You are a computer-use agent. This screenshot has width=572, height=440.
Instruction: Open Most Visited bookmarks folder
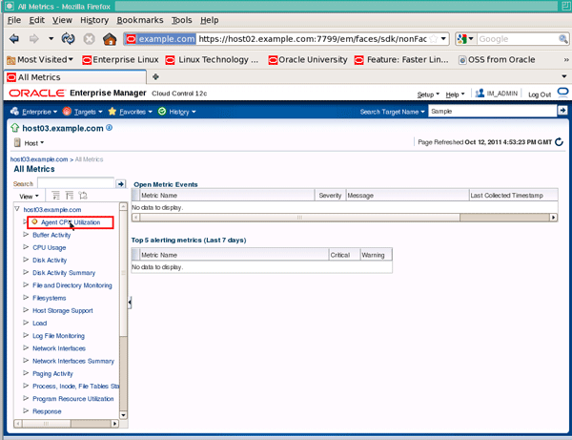(x=40, y=59)
